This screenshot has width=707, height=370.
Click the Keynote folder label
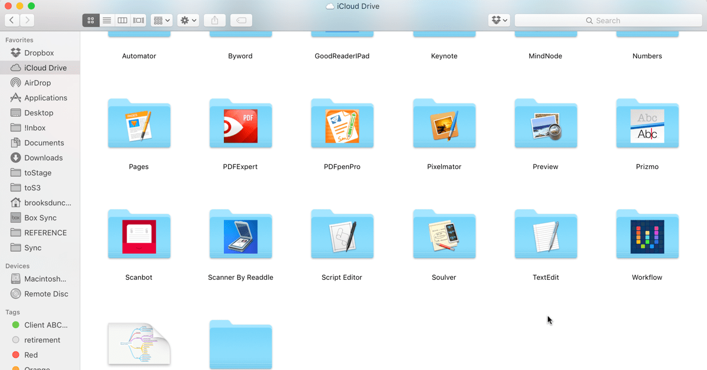point(444,56)
